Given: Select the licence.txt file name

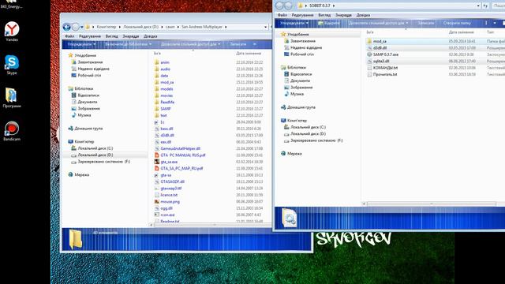Looking at the screenshot, I should pyautogui.click(x=169, y=195).
